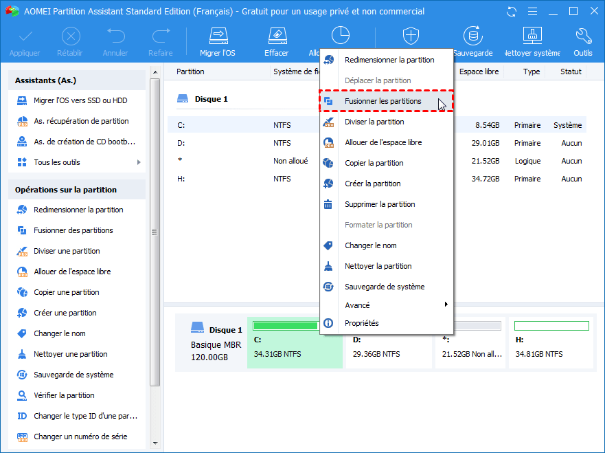Collapse Opérations sur la partition section header
This screenshot has width=605, height=453.
pyautogui.click(x=77, y=190)
